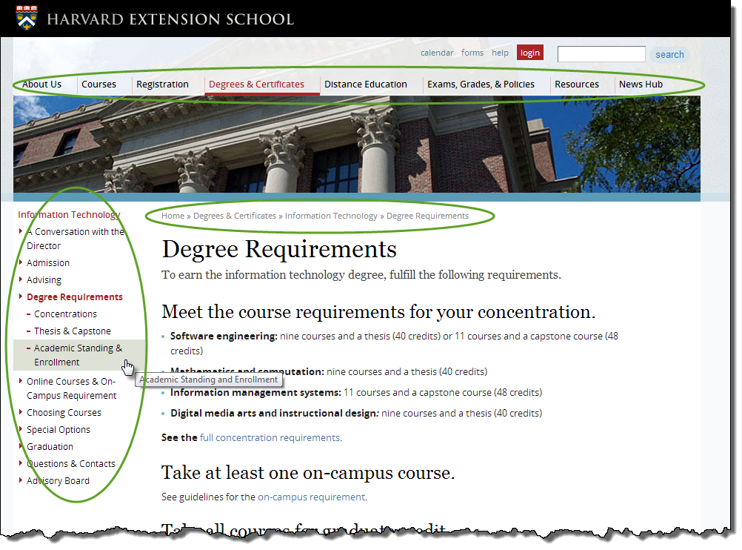Open the Concentrations sub-page
Viewport: 742px width, 550px height.
65,314
